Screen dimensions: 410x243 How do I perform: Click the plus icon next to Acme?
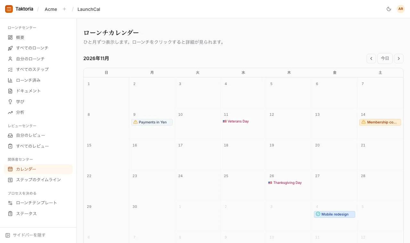64,9
